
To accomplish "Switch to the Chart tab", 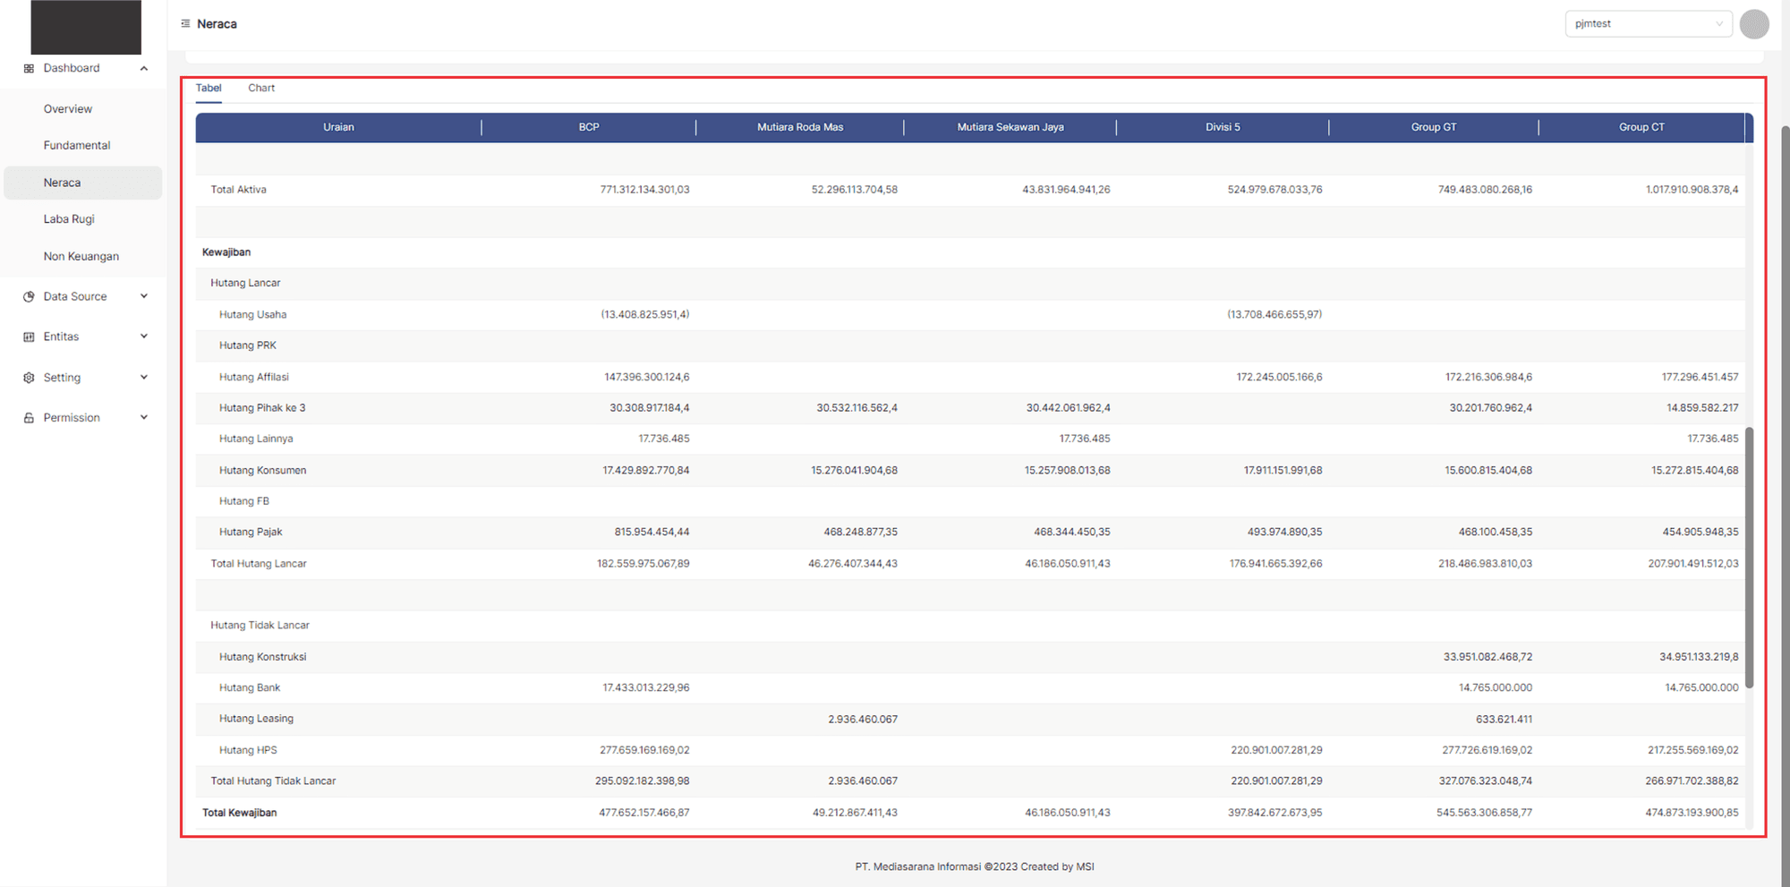I will [x=261, y=88].
